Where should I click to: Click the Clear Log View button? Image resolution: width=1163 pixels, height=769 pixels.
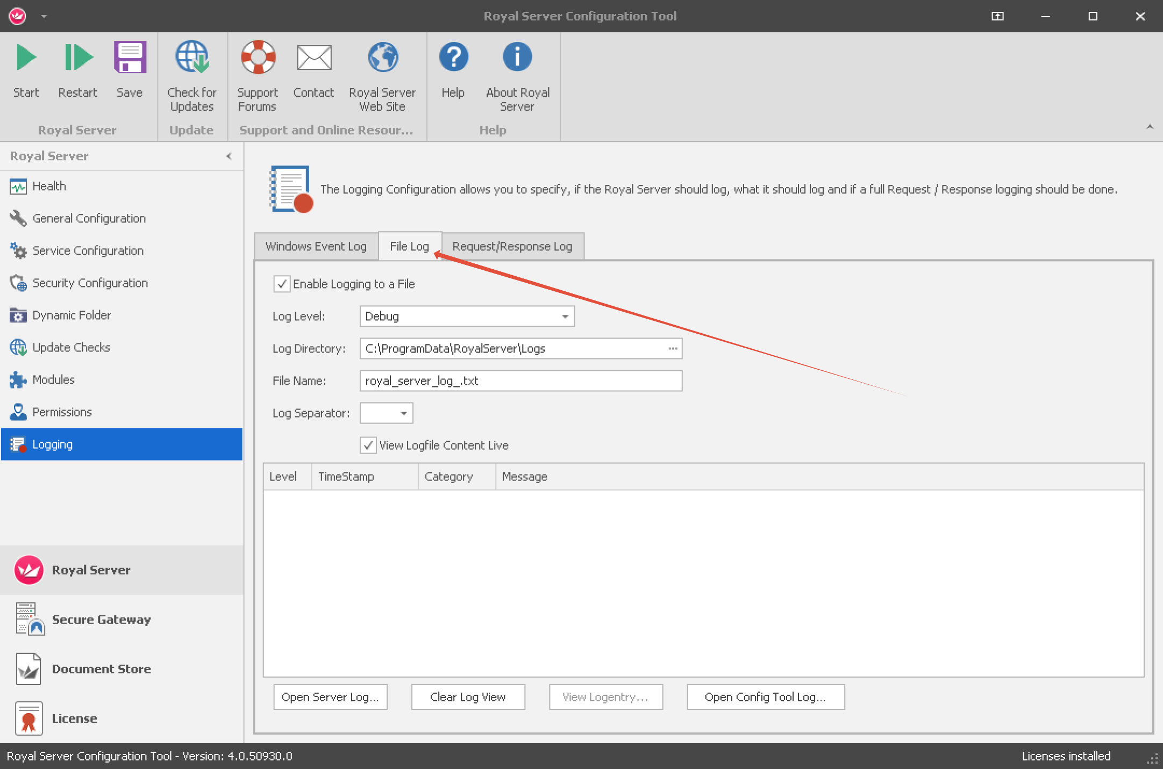(x=468, y=697)
